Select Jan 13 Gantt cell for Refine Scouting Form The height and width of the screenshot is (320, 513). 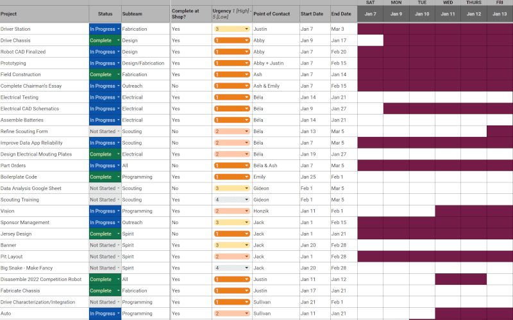point(500,132)
